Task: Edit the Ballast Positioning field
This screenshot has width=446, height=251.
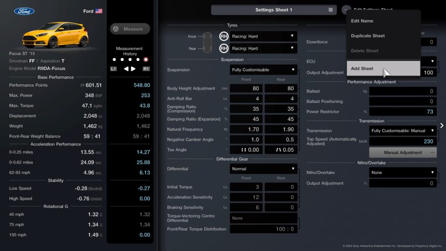Action: coord(403,102)
